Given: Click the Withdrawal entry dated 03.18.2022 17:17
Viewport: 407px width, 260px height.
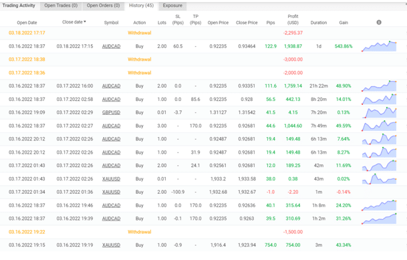Looking at the screenshot, I should pos(140,33).
